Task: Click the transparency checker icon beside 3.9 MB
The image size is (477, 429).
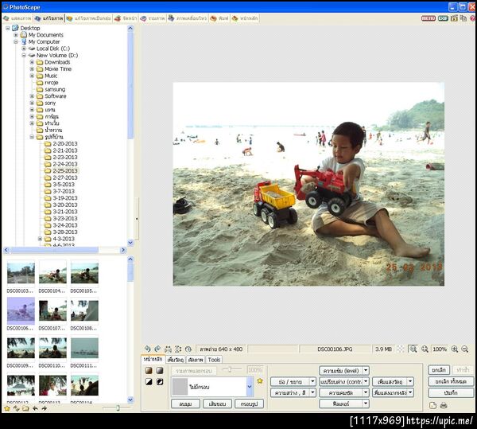Action: tap(401, 349)
